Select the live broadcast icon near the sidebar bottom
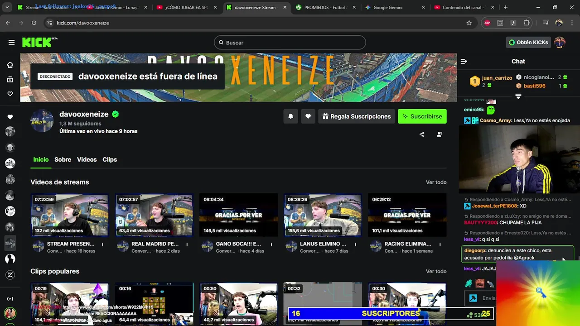Viewport: 580px width, 326px height. (x=10, y=299)
